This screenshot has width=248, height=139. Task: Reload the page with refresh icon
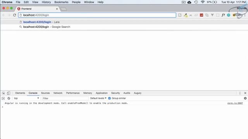coord(15,15)
